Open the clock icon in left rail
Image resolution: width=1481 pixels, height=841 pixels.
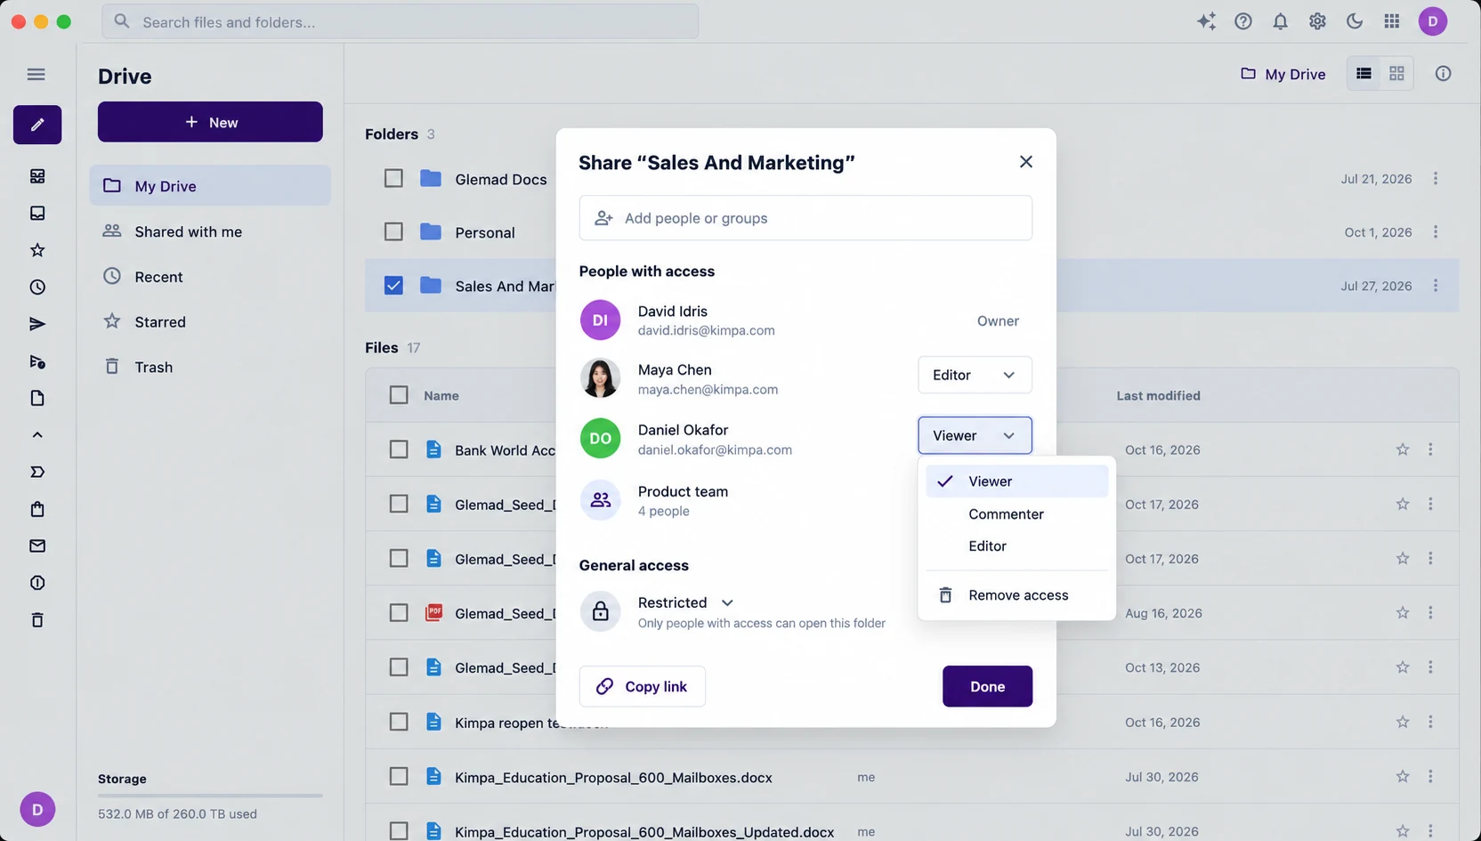37,287
